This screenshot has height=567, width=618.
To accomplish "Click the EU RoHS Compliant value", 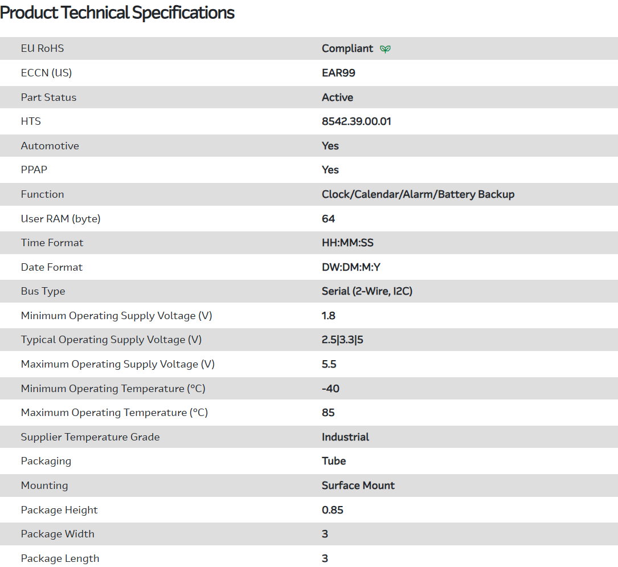I will coord(347,48).
